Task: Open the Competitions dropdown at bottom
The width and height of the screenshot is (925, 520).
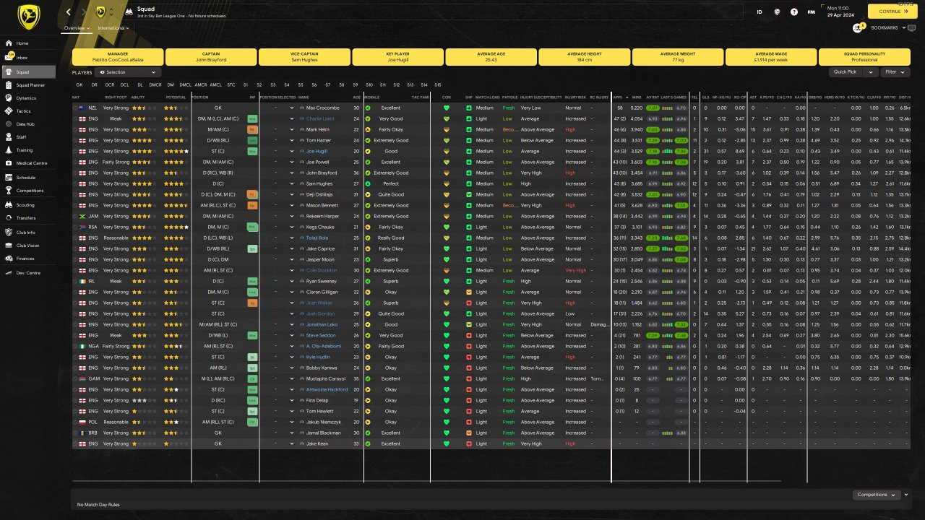Action: coord(877,495)
